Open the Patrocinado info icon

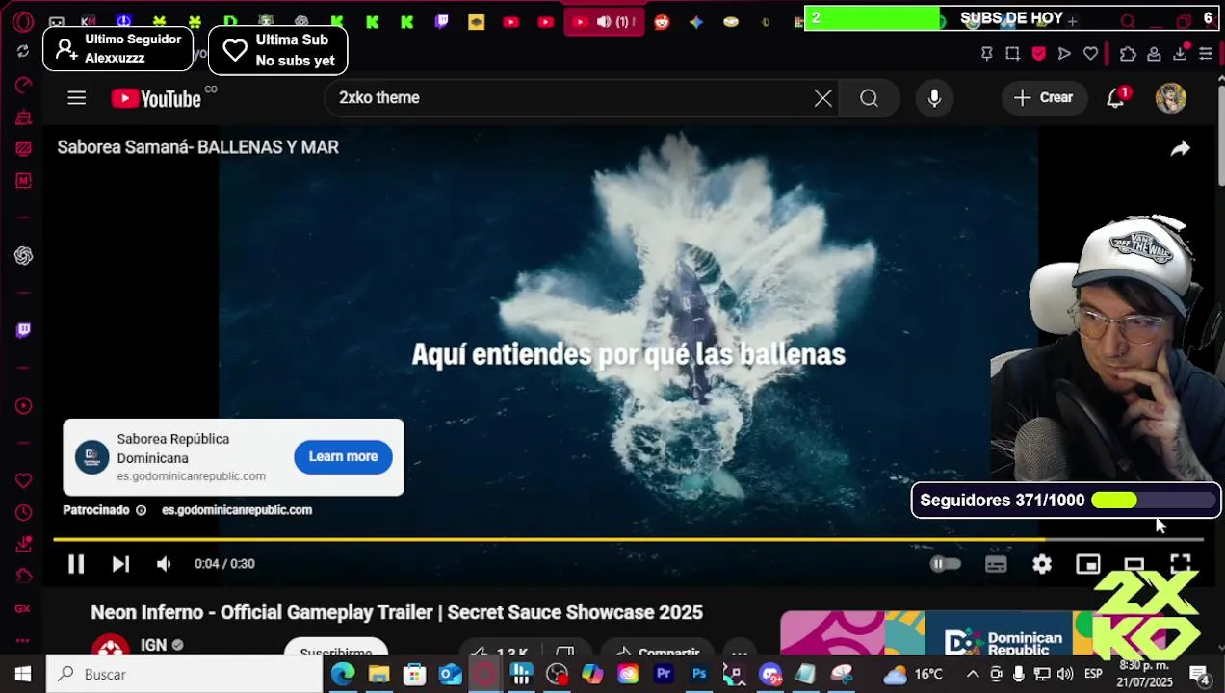[141, 510]
